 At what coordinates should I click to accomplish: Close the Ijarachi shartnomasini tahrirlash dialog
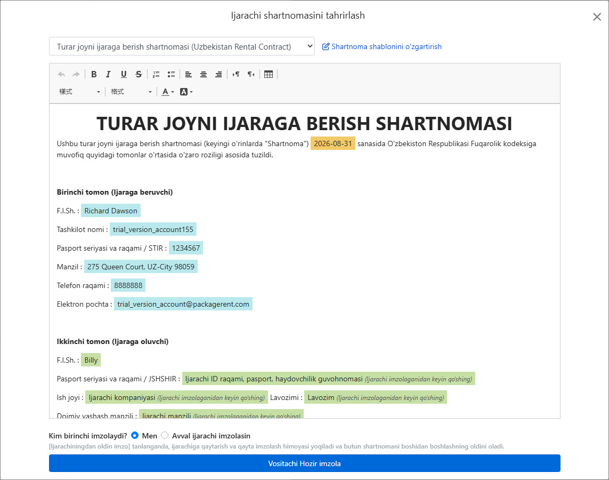click(597, 17)
